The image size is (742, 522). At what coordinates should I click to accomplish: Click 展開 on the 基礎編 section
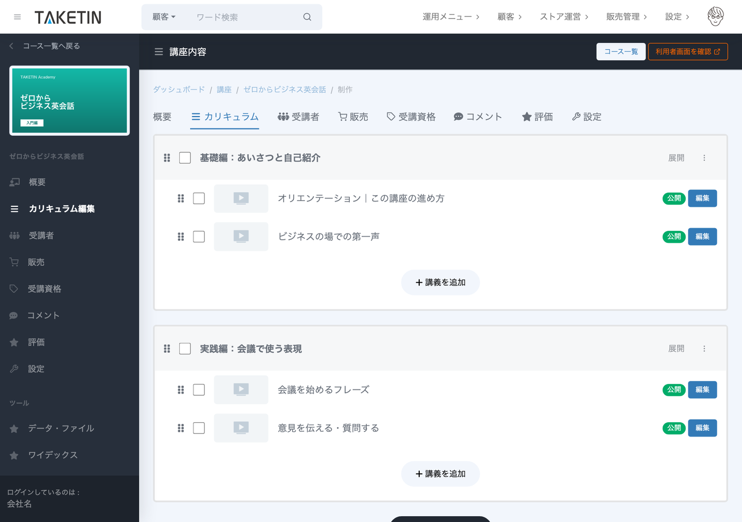click(676, 158)
